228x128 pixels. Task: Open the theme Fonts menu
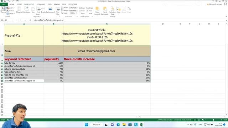click(10, 11)
